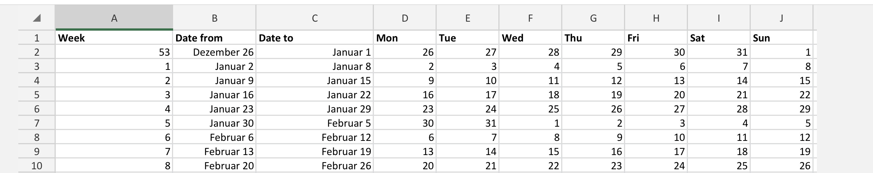The width and height of the screenshot is (873, 173).
Task: Select row 10 header
Action: 37,166
